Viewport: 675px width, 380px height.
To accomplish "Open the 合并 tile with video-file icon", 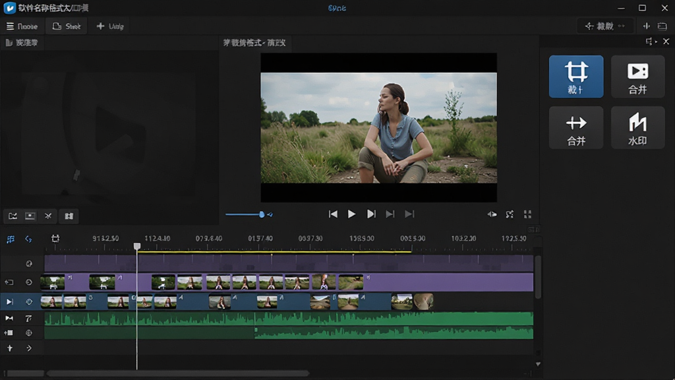I will [637, 77].
